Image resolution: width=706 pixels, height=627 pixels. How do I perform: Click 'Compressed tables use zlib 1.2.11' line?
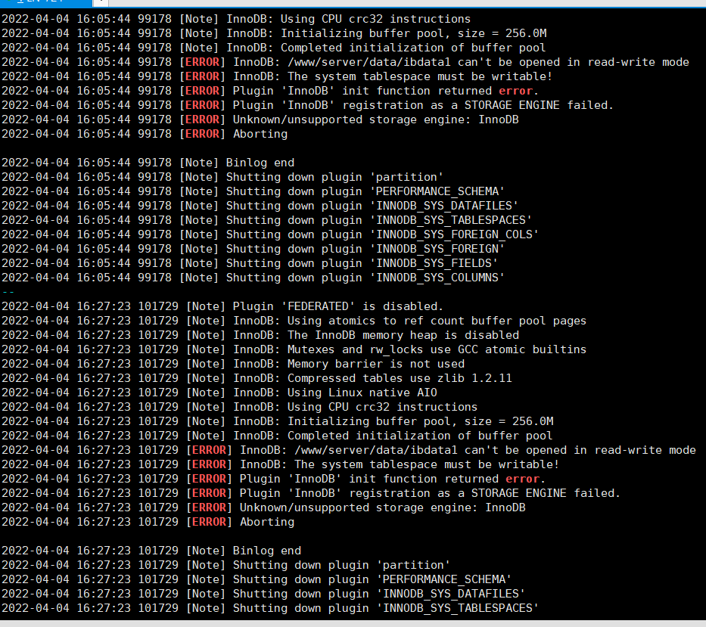257,379
